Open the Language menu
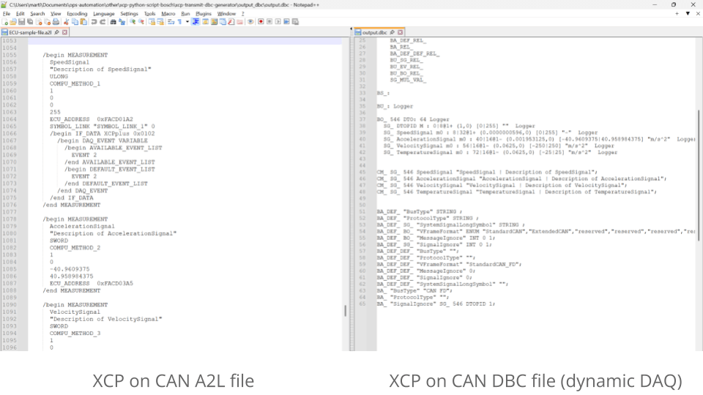 [103, 14]
